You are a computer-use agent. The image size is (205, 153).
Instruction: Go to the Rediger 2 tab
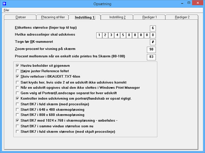click(182, 17)
